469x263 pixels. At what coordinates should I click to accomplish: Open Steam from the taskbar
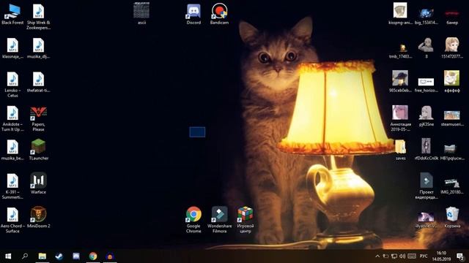click(59, 256)
